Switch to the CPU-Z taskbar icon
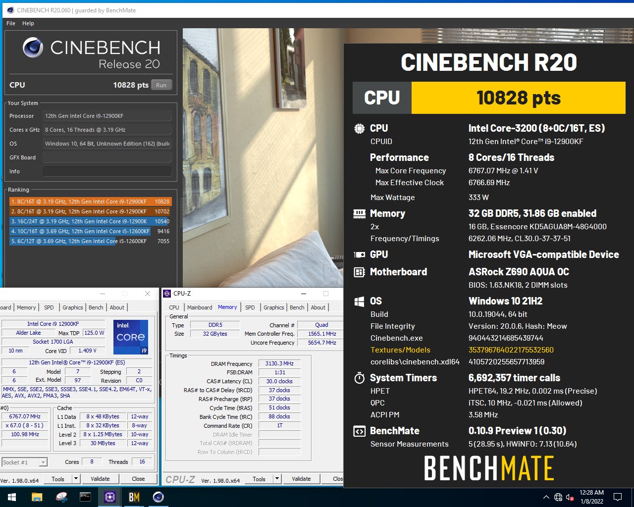 click(110, 497)
